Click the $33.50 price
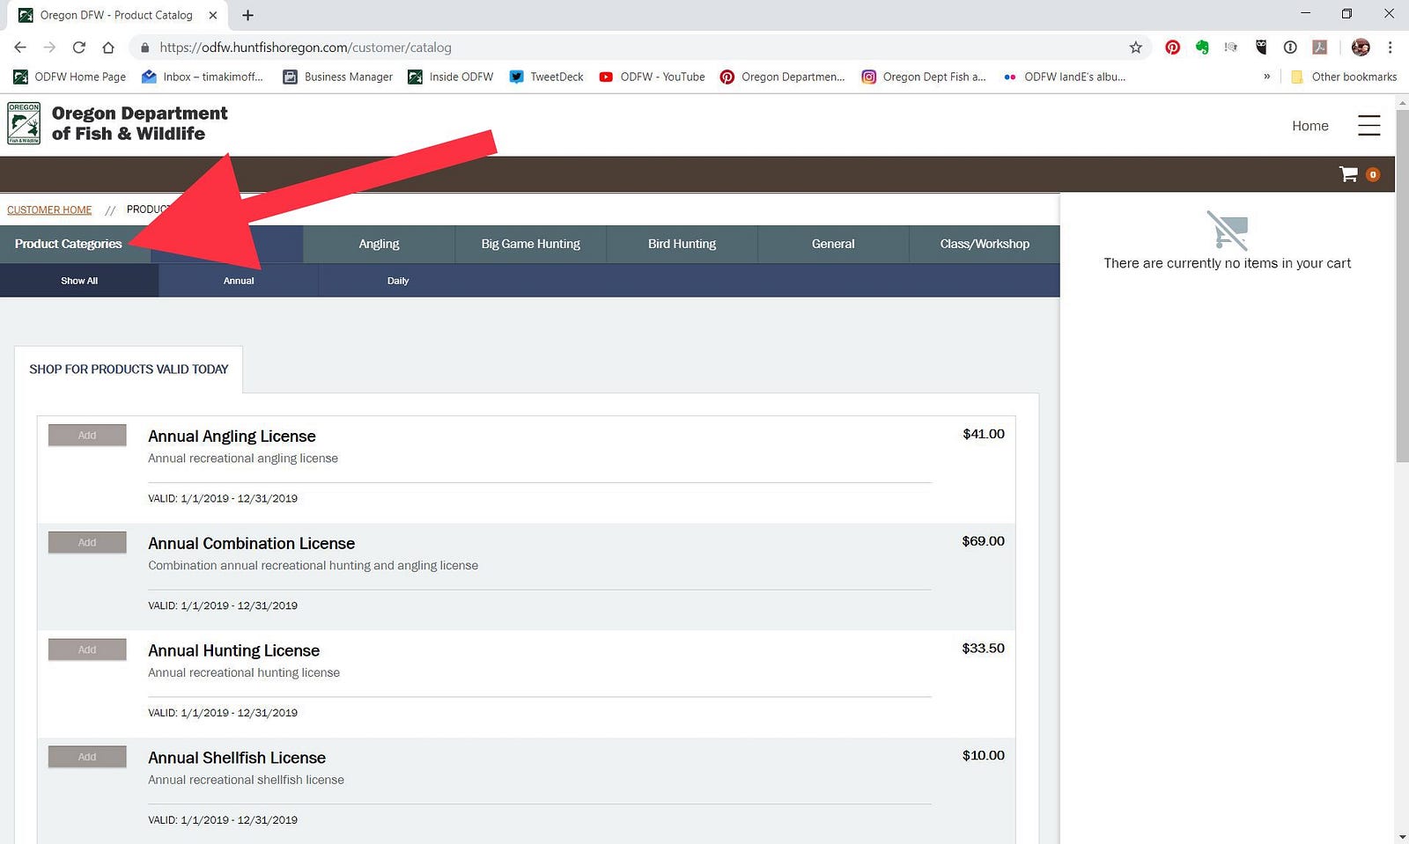 point(983,649)
